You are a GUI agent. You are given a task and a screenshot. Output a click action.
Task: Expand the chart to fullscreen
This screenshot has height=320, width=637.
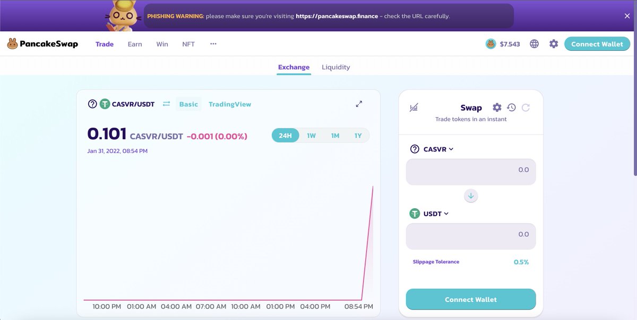(x=359, y=104)
